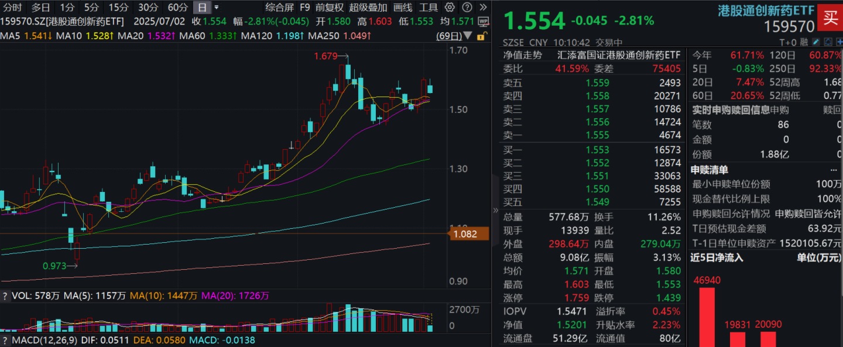
Task: Collapse the side panel with the divider arrow
Action: tap(496, 210)
